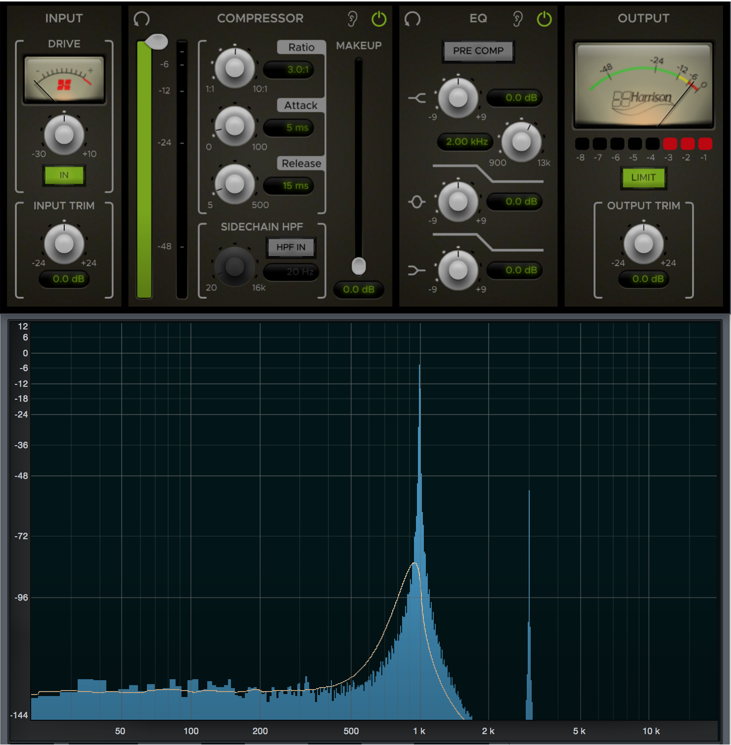The width and height of the screenshot is (731, 745).
Task: Toggle the output LIMIT button
Action: (643, 178)
